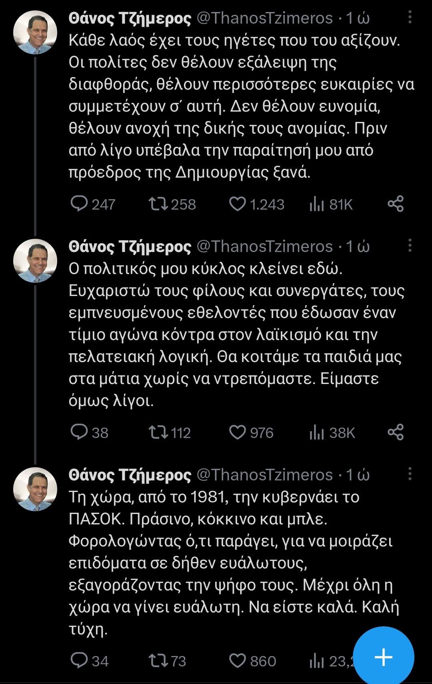Like the tweet with 976 likes

click(x=237, y=432)
